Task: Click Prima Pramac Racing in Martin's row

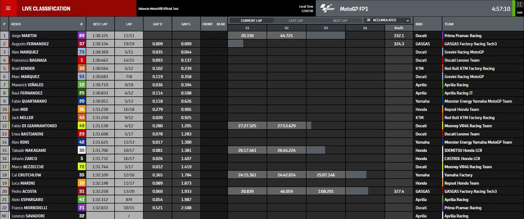Action: [463, 35]
